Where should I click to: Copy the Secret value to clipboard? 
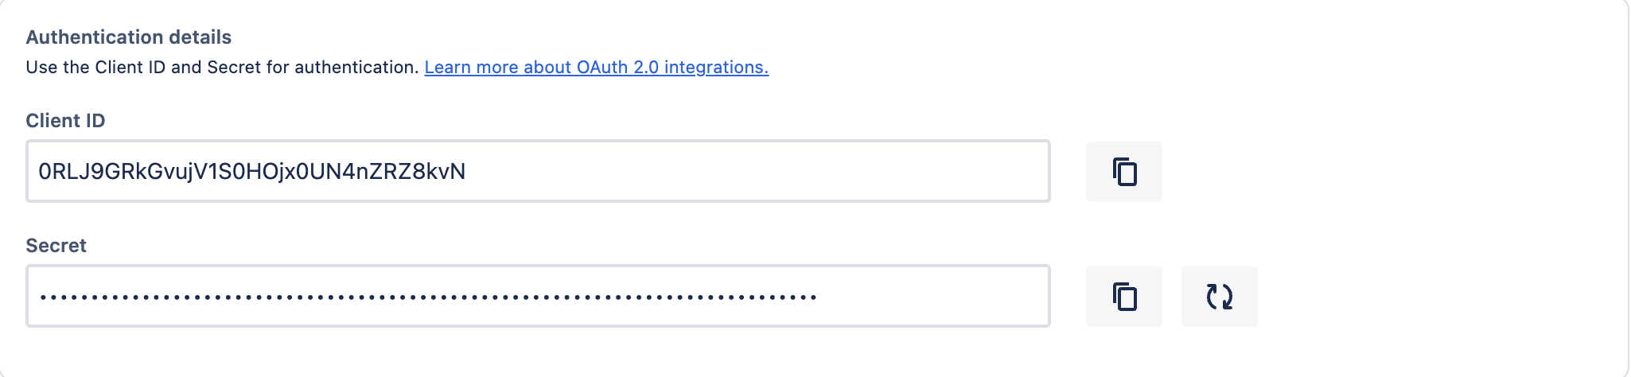pyautogui.click(x=1123, y=297)
